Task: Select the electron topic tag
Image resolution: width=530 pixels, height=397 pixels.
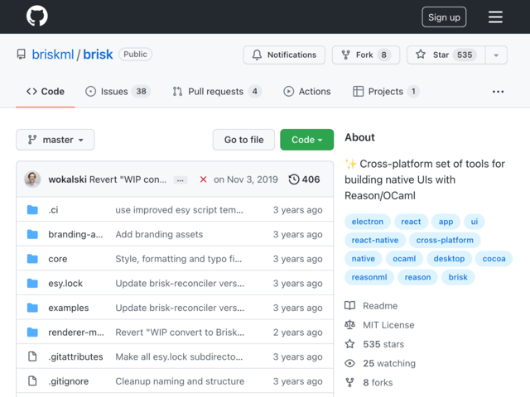Action: point(368,222)
